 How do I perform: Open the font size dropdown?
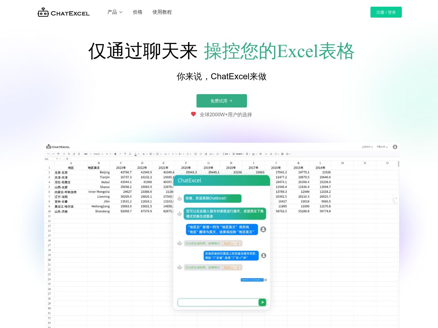click(x=108, y=154)
